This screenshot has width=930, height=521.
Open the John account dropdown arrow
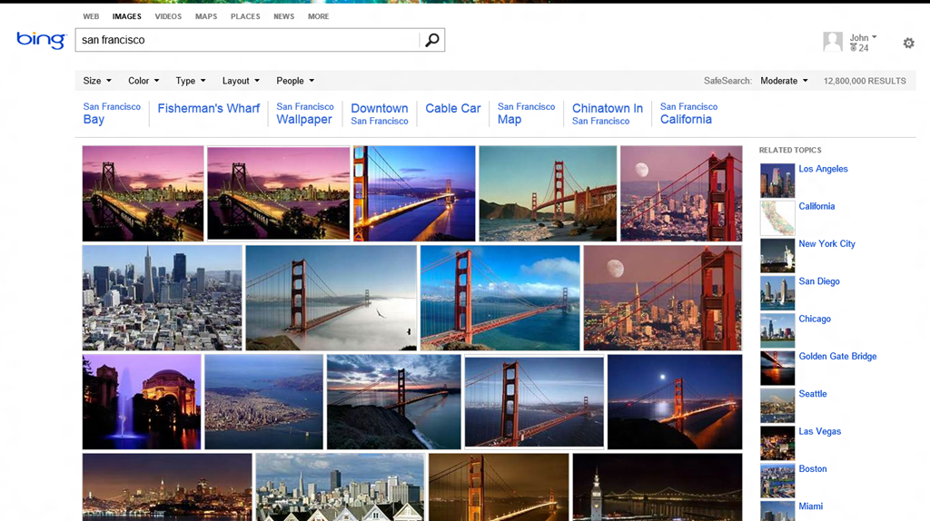(x=875, y=37)
